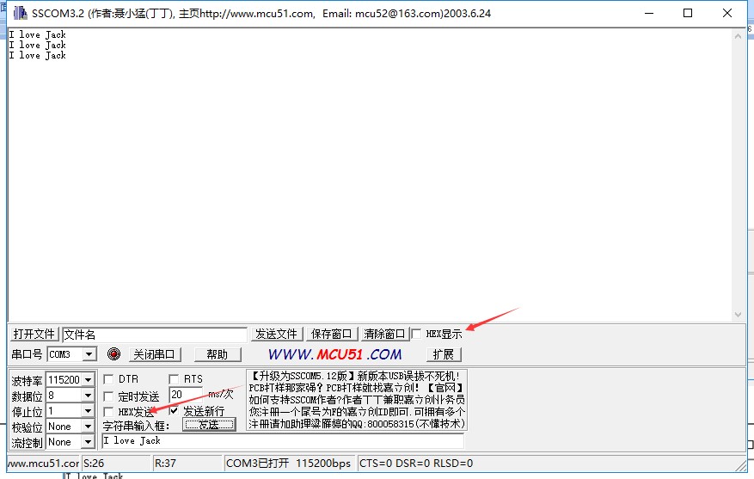Click the 发送文件 button
The height and width of the screenshot is (479, 754).
pyautogui.click(x=277, y=334)
